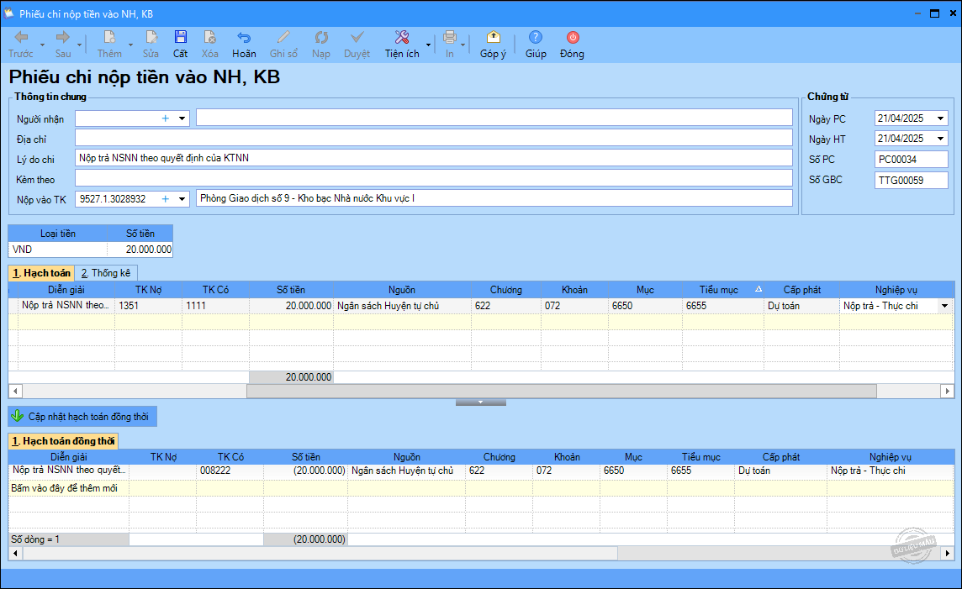Viewport: 962px width, 589px height.
Task: Click the Số tiền 20.000.000 currency amount cell
Action: click(140, 250)
